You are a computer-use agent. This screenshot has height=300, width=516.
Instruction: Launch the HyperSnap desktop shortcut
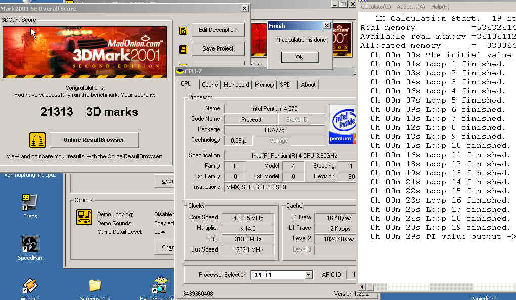[x=159, y=288]
